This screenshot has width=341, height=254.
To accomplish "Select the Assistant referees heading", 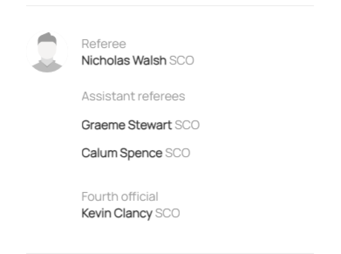I will [133, 96].
